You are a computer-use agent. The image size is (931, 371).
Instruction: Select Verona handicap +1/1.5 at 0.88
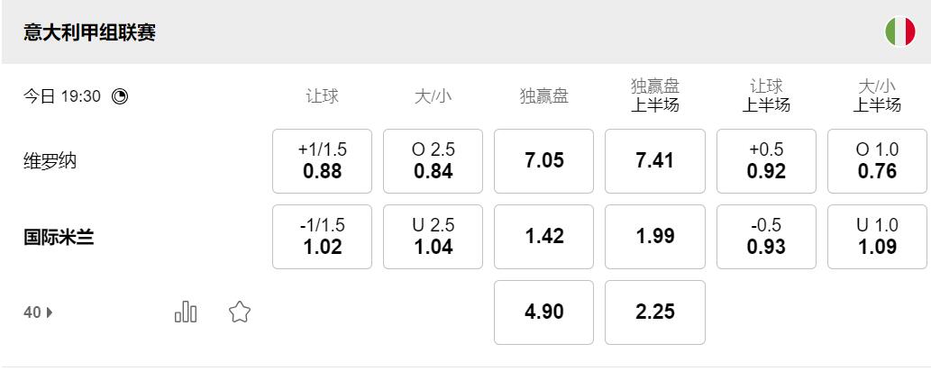[322, 161]
